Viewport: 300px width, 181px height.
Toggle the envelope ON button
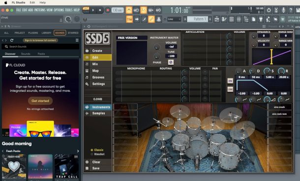(230, 81)
